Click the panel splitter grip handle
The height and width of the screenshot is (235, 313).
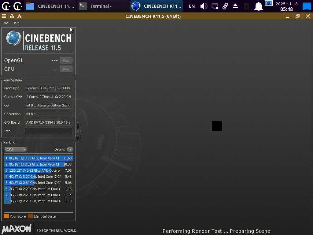(x=79, y=132)
